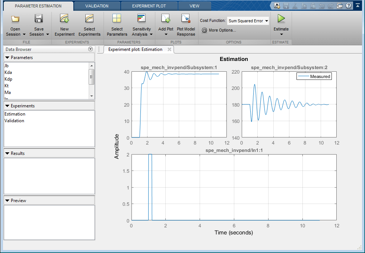Select the Estimation experiment
This screenshot has width=365, height=253.
coord(49,114)
